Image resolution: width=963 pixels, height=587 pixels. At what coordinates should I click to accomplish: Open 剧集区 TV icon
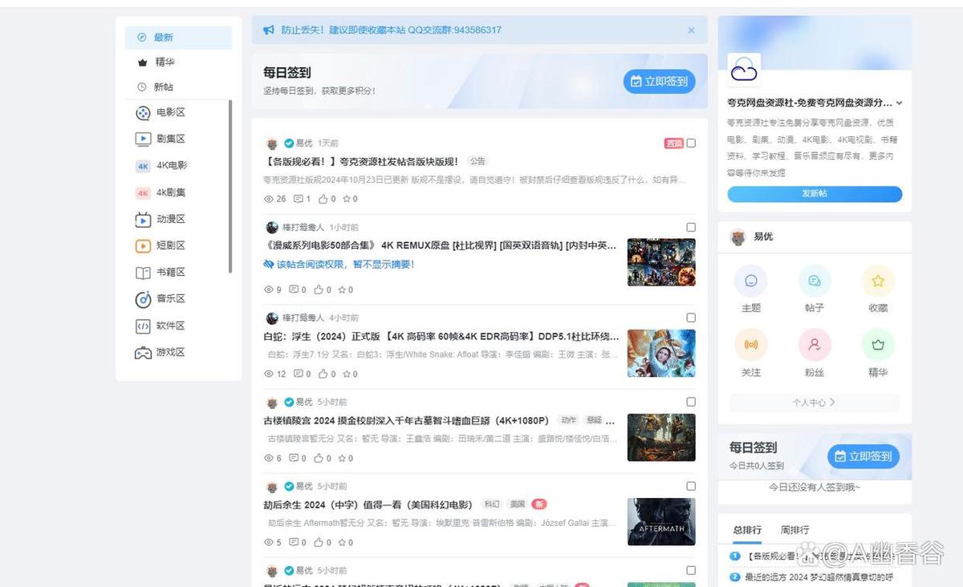coord(143,139)
